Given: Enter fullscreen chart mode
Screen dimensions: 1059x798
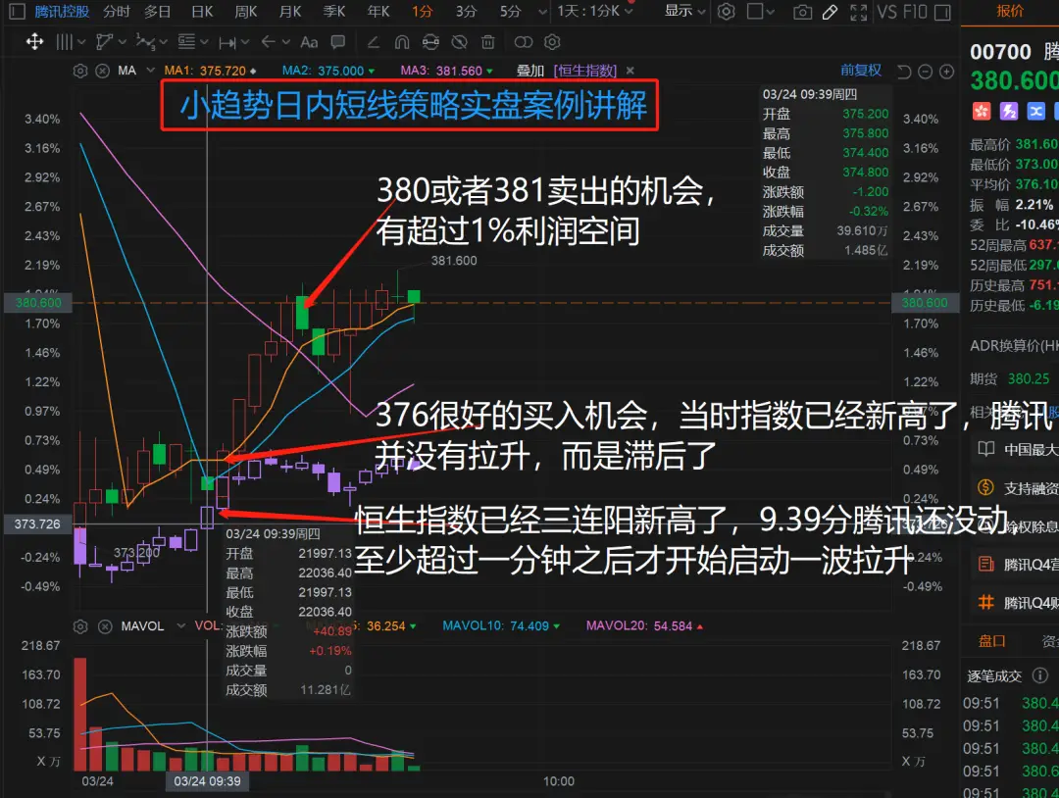Looking at the screenshot, I should click(x=858, y=12).
